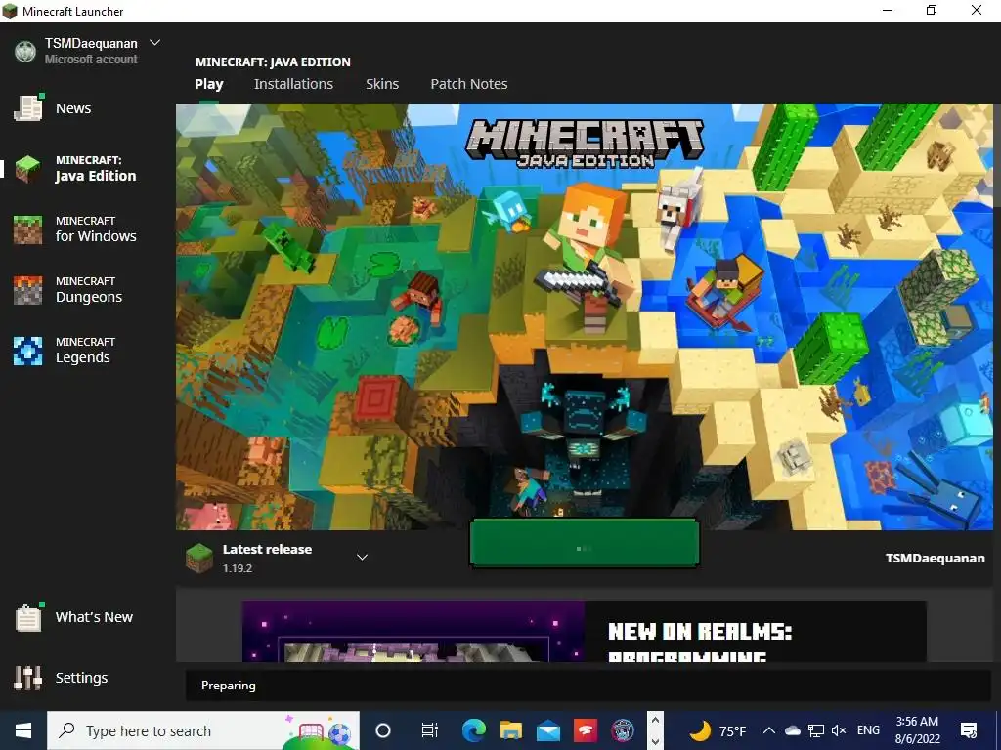
Task: Expand the Latest release version dropdown
Action: coord(362,557)
